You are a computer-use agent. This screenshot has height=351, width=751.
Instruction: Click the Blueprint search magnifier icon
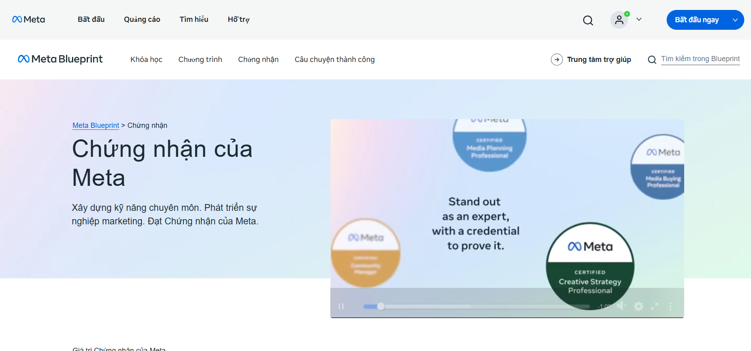652,60
